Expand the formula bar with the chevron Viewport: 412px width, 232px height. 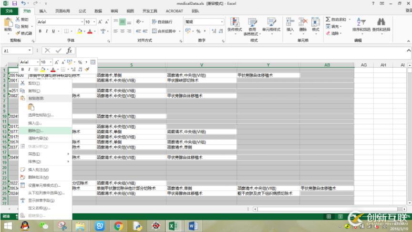click(409, 50)
